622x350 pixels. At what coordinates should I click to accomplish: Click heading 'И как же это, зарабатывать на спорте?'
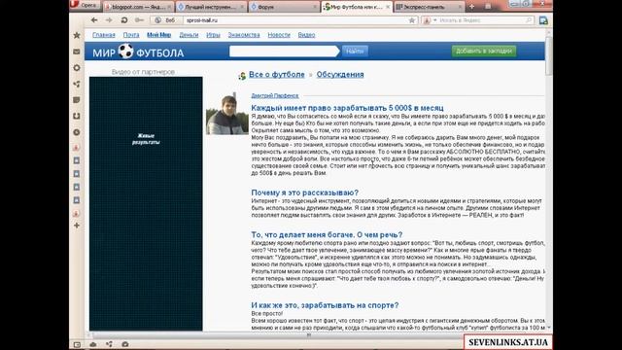point(325,305)
